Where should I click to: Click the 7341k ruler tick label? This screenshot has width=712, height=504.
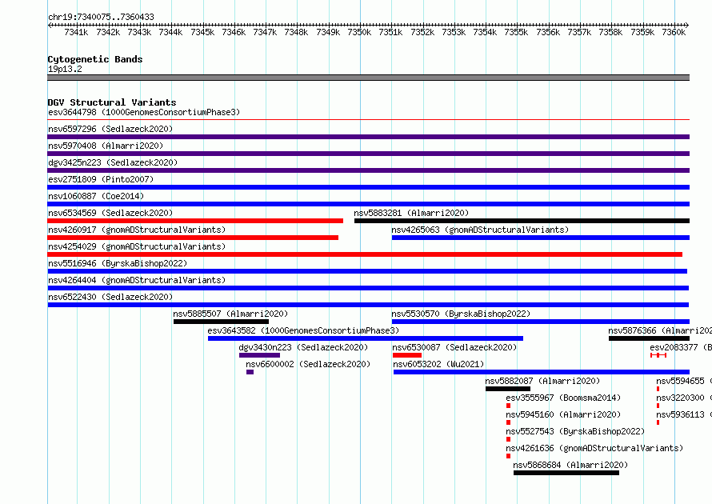coord(76,32)
